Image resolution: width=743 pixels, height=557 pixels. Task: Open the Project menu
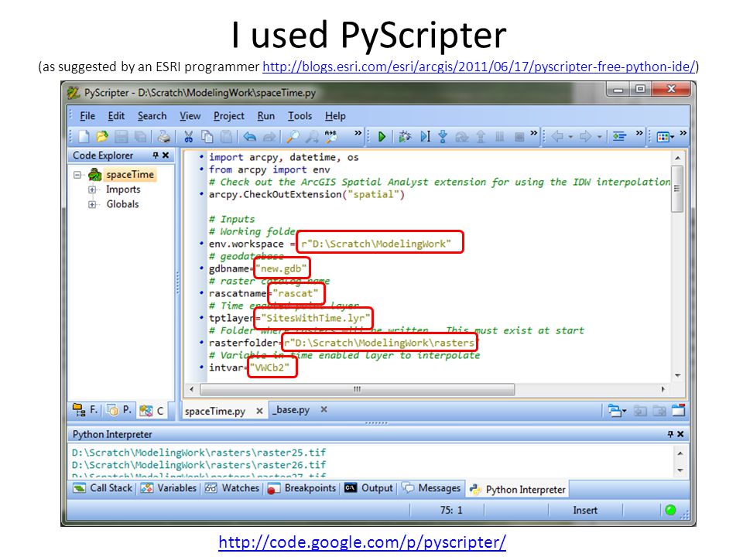229,116
